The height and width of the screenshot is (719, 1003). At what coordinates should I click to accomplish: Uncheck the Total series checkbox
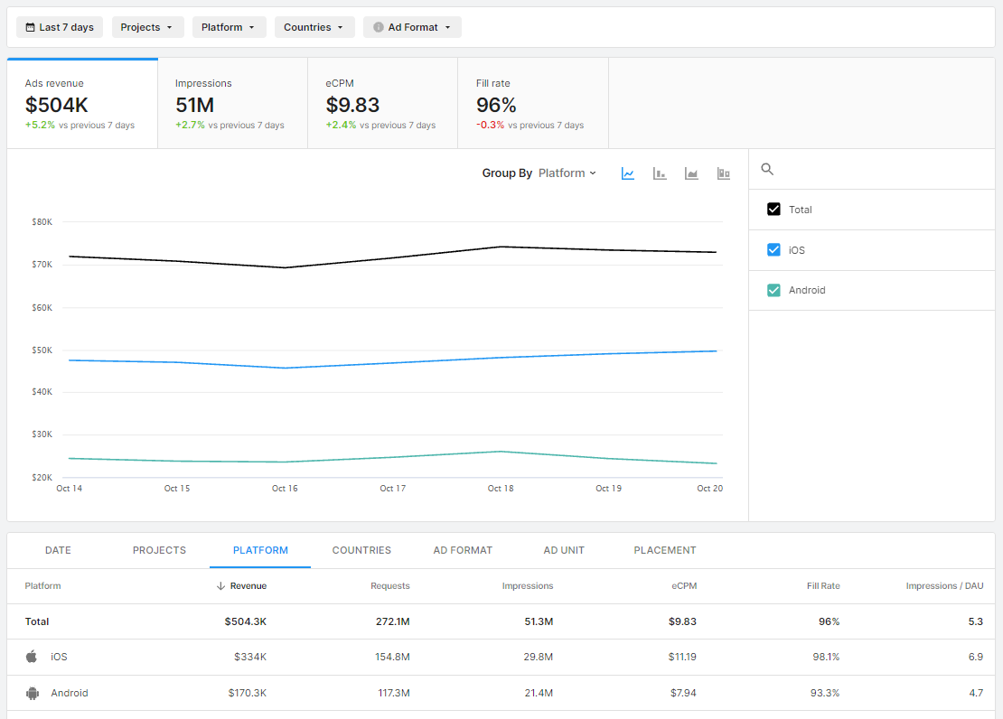(773, 210)
